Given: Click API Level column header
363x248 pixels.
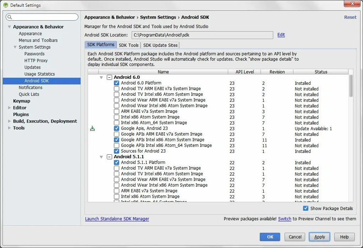Looking at the screenshot, I should (x=244, y=72).
